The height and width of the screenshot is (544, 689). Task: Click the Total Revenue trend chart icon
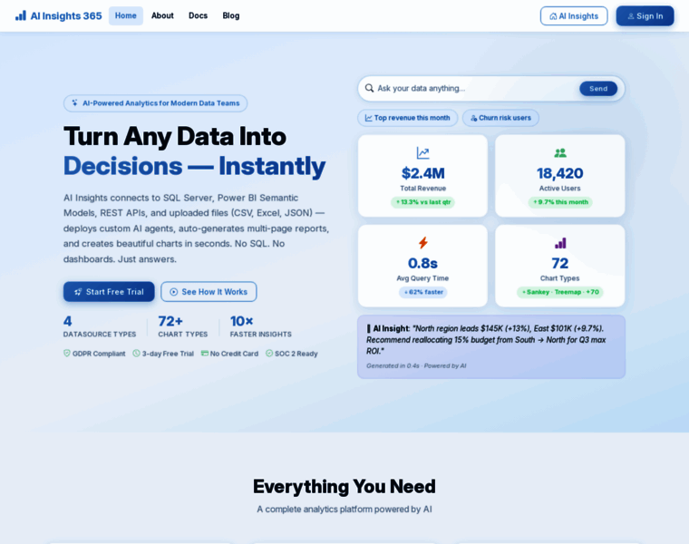(422, 153)
